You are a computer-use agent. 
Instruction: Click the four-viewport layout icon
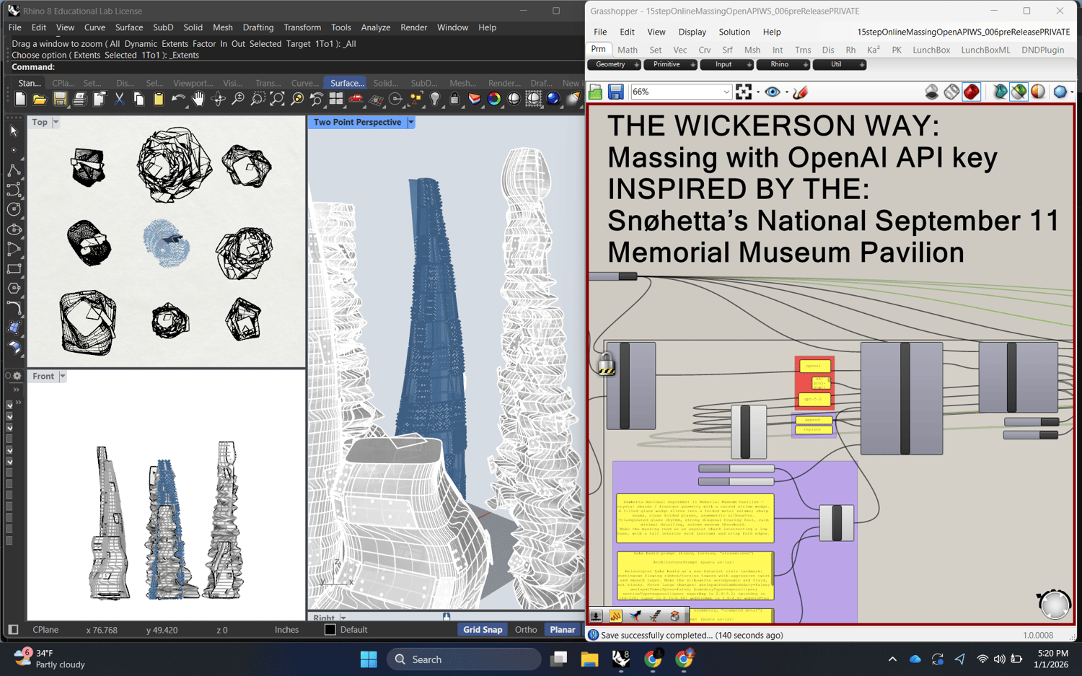tap(336, 100)
